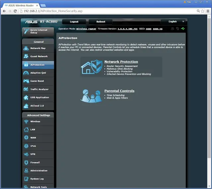Click the WAN globe icon
The height and width of the screenshot is (189, 212).
coord(26,138)
